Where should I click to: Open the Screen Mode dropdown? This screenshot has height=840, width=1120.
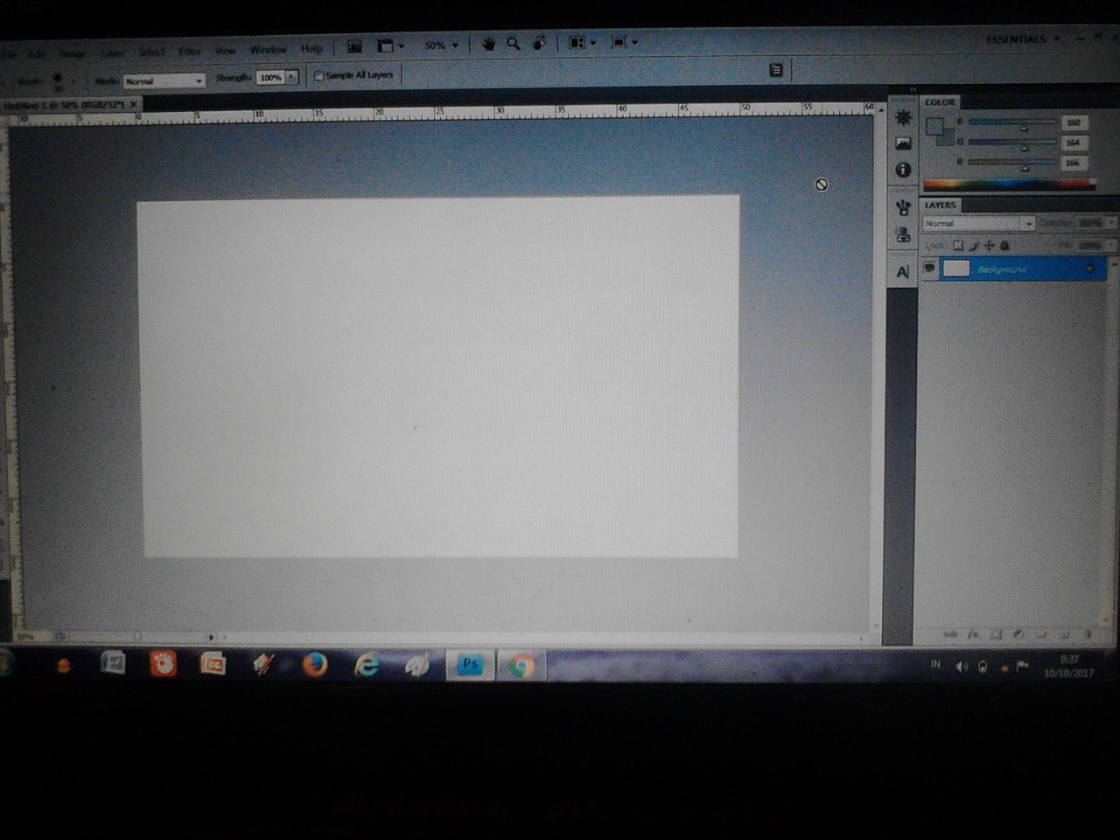pyautogui.click(x=624, y=42)
